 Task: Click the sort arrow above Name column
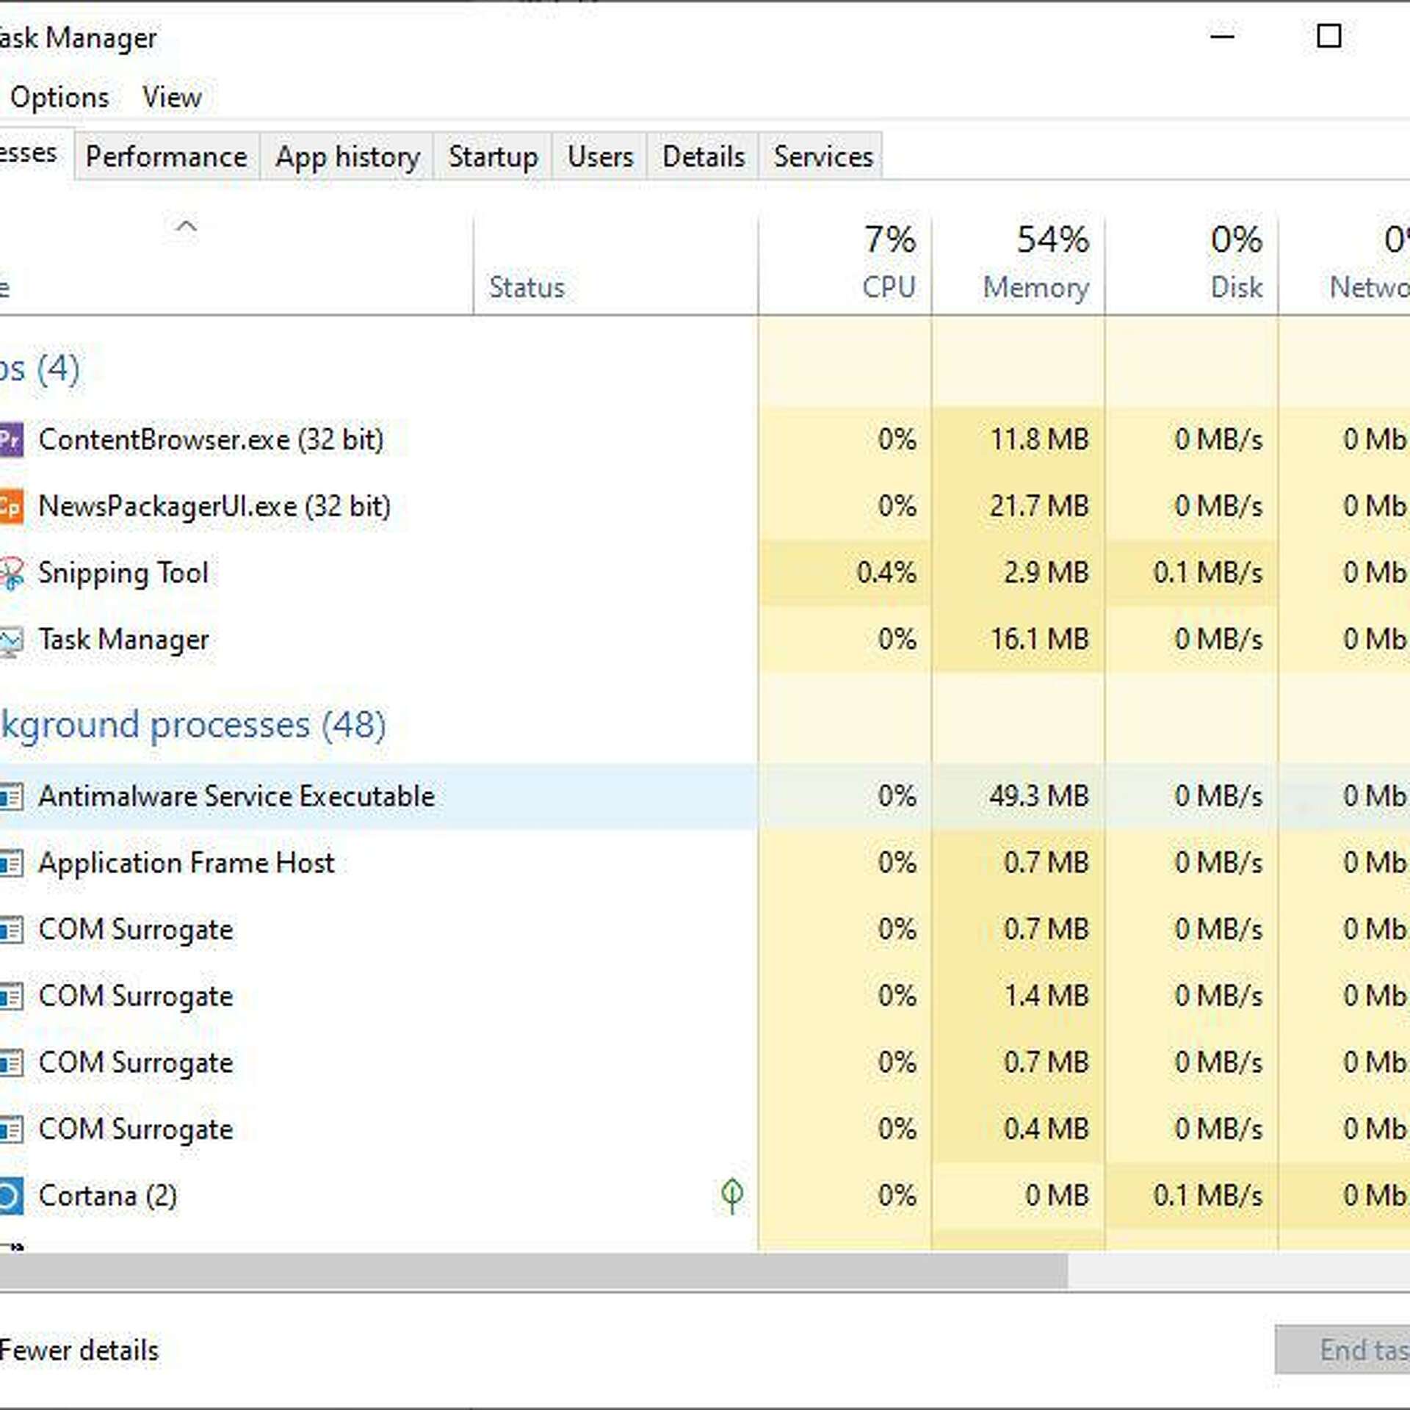coord(187,226)
